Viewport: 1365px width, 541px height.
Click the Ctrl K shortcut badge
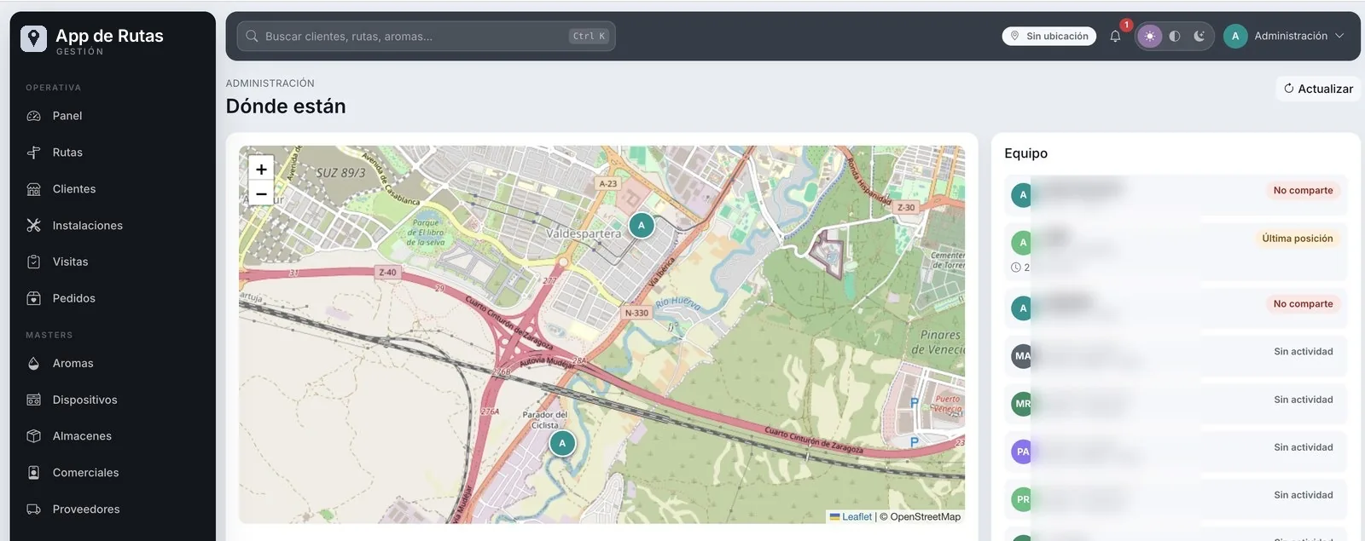pyautogui.click(x=589, y=36)
